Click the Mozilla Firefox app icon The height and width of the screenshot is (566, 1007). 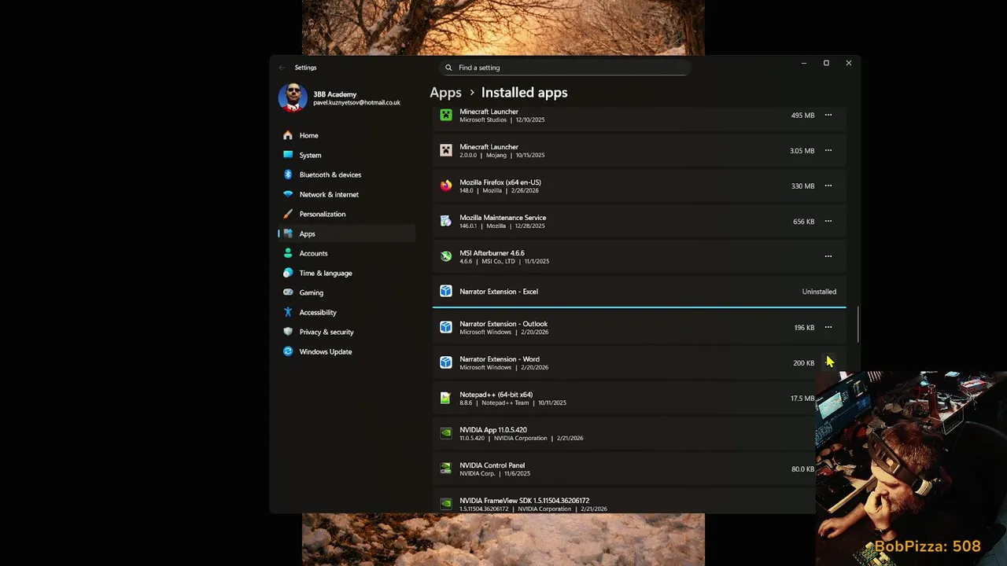click(446, 186)
